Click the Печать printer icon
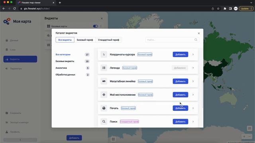Screen dimensions: 255x143 coord(104,108)
